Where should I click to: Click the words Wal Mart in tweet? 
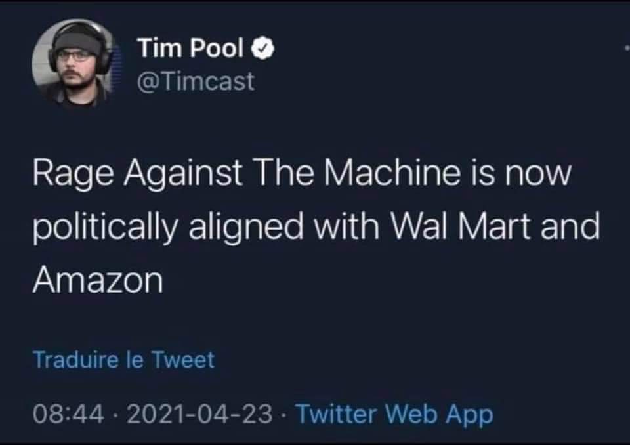click(460, 226)
